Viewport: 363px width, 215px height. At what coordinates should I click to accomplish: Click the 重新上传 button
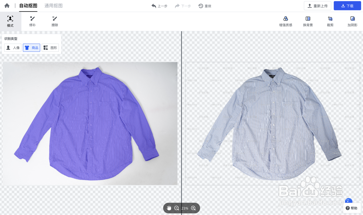pos(317,6)
